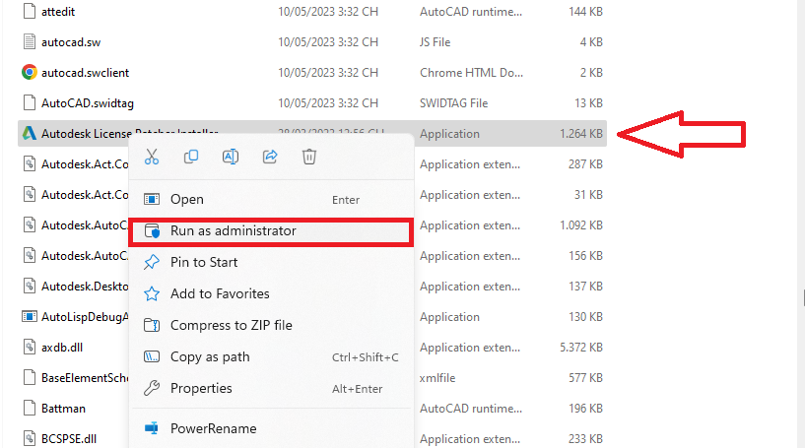Click the Share icon in context menu

[x=270, y=157]
